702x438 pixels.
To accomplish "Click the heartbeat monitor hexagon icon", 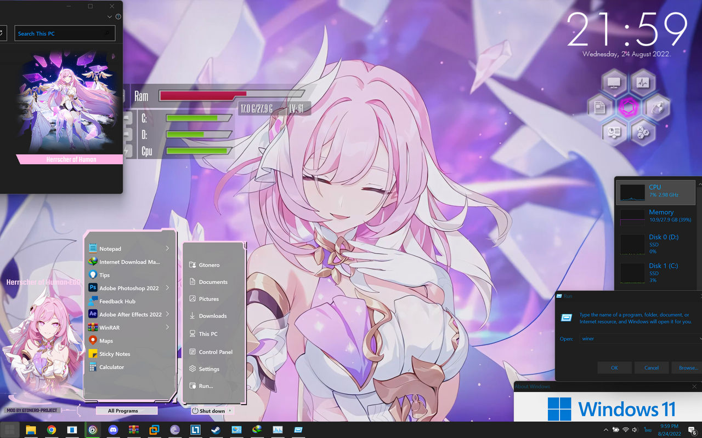I will coord(643,83).
